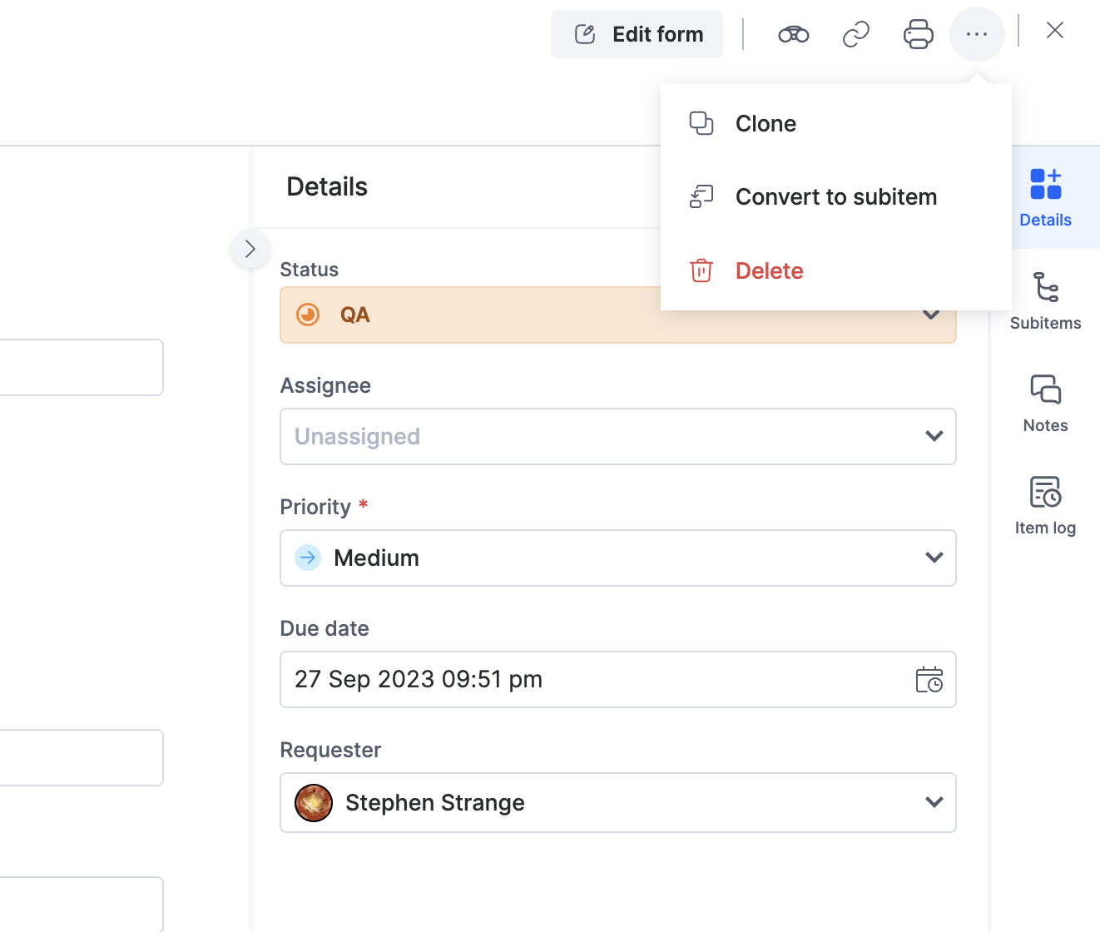Click the Due date label
Image resolution: width=1100 pixels, height=932 pixels.
[325, 628]
